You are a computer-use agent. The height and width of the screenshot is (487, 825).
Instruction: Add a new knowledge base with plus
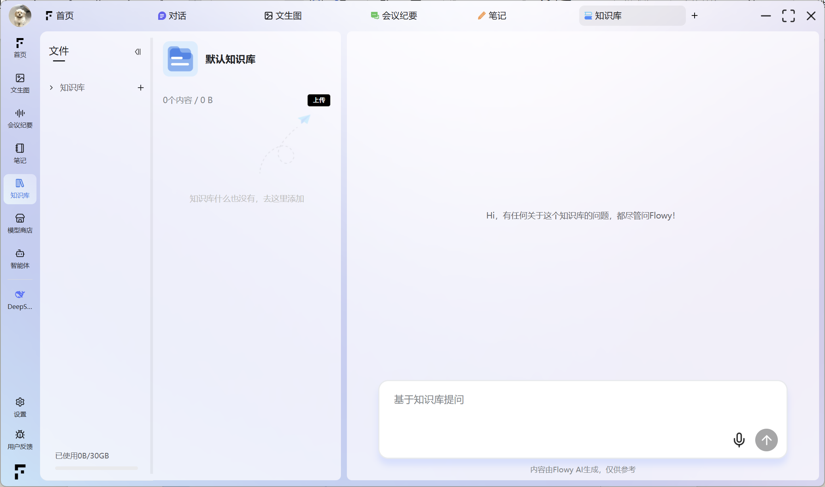click(140, 88)
